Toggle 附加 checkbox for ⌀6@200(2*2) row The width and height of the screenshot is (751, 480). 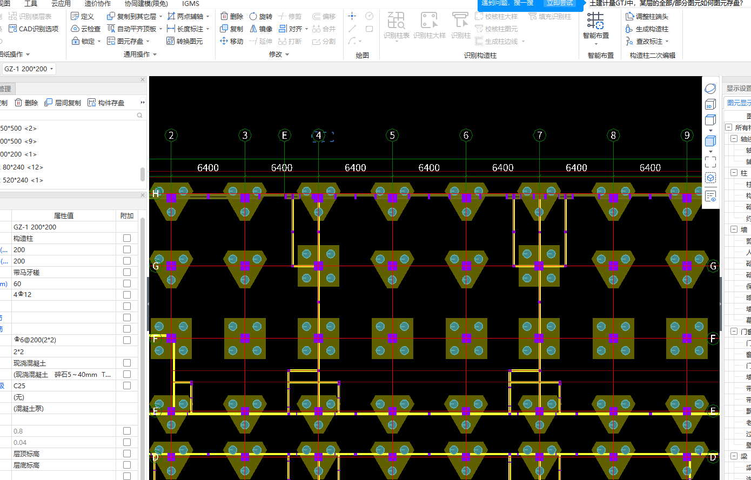(127, 340)
